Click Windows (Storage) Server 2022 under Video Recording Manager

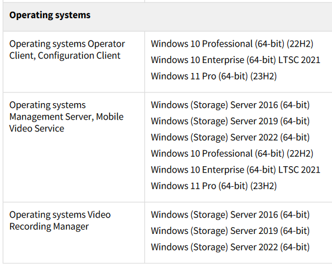point(230,247)
